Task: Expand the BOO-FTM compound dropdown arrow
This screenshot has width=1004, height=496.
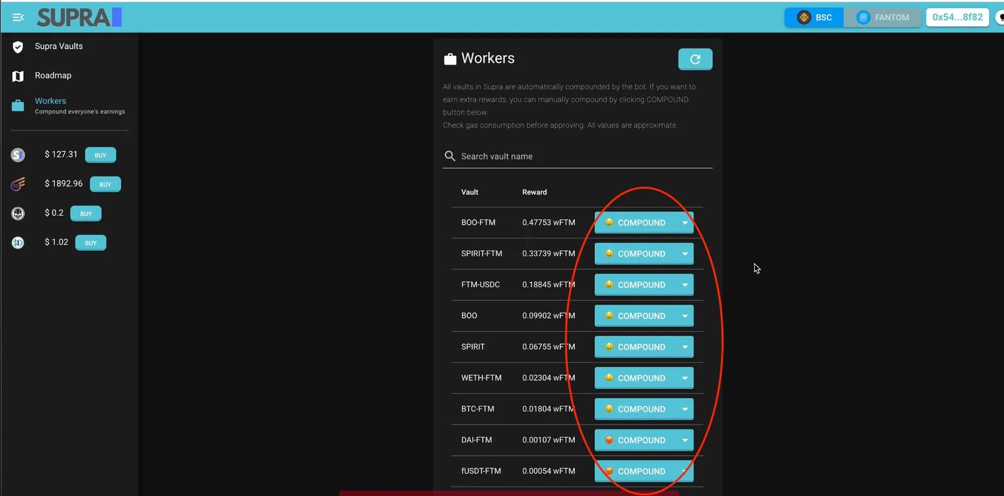Action: tap(685, 223)
